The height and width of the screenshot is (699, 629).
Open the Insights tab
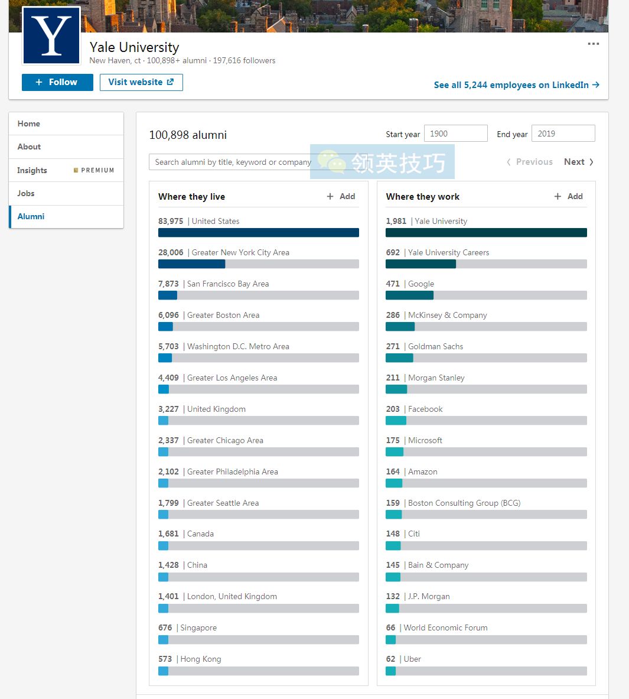[x=66, y=170]
